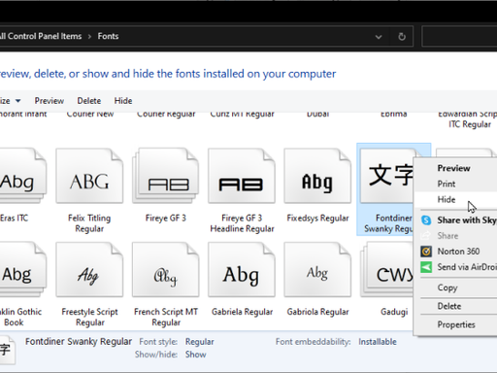
Task: Click the Fonts breadcrumb in address bar
Action: [x=108, y=36]
